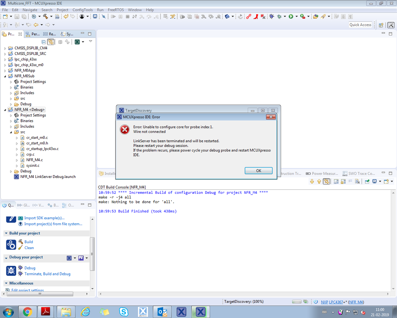Screen dimensions: 397x318
Task: Collapse the Debug your project section
Action: tap(6, 258)
